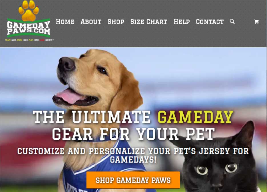Click the 'Gear For Your Pet' headline
Screen dimensions: 267x192
coord(133,134)
